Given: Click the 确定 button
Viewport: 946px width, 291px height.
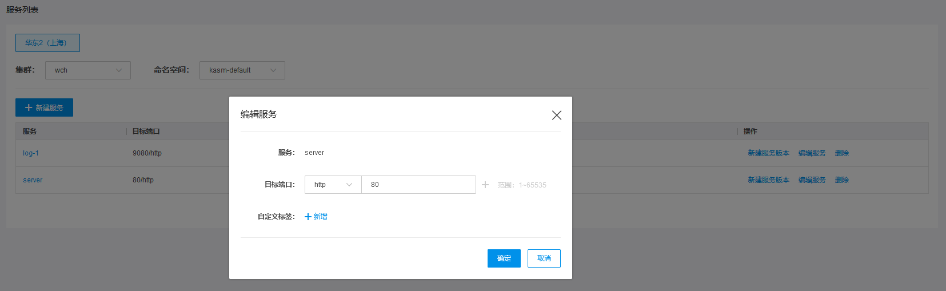Looking at the screenshot, I should tap(504, 258).
